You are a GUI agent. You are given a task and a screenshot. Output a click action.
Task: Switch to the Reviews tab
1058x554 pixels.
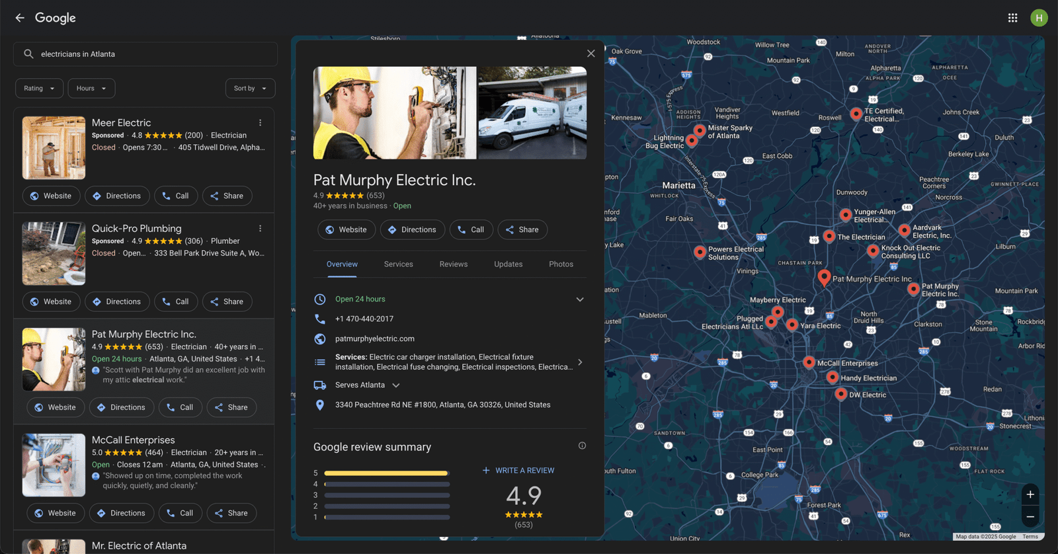click(454, 264)
